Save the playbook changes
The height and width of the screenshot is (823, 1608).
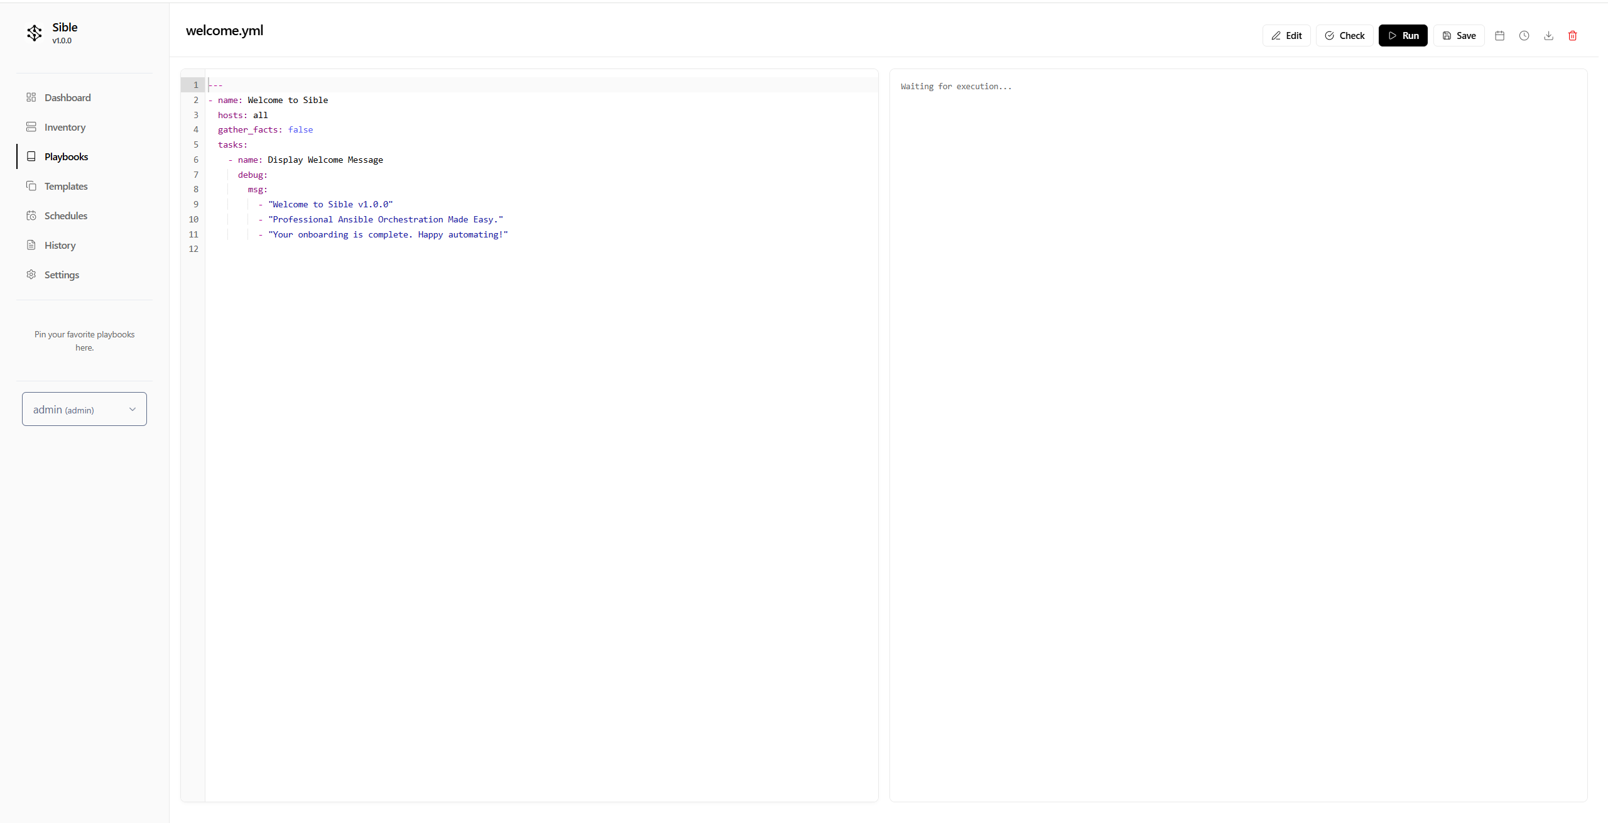pyautogui.click(x=1459, y=36)
